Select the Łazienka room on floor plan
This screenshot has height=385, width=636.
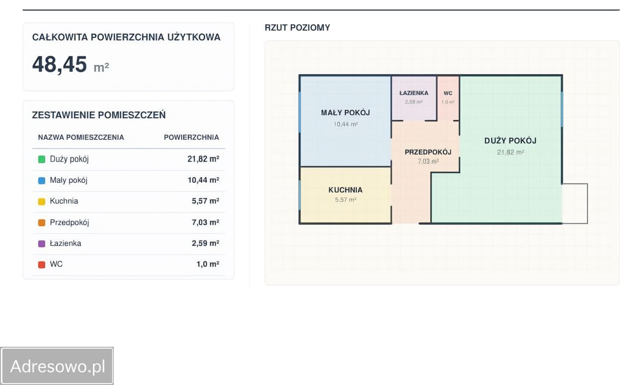pos(414,98)
